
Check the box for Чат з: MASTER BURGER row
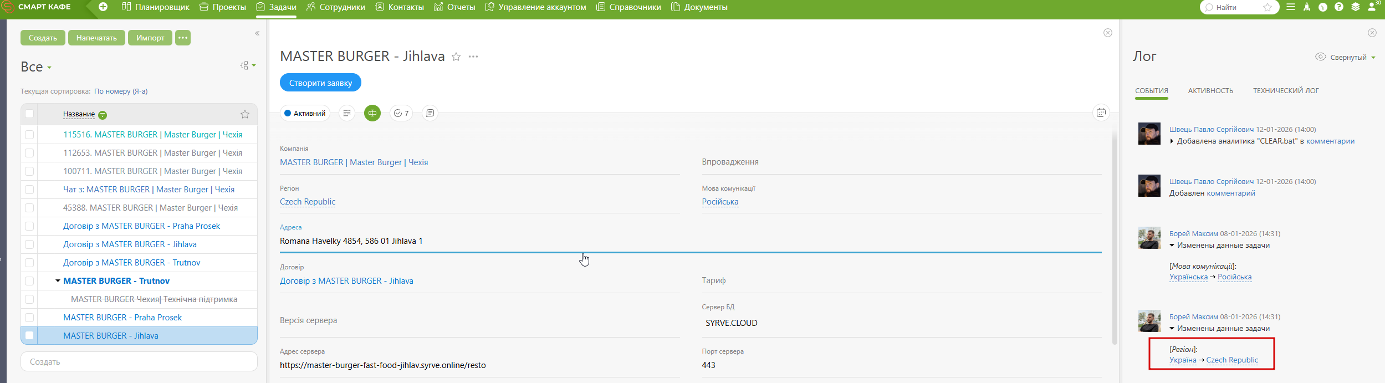coord(29,190)
